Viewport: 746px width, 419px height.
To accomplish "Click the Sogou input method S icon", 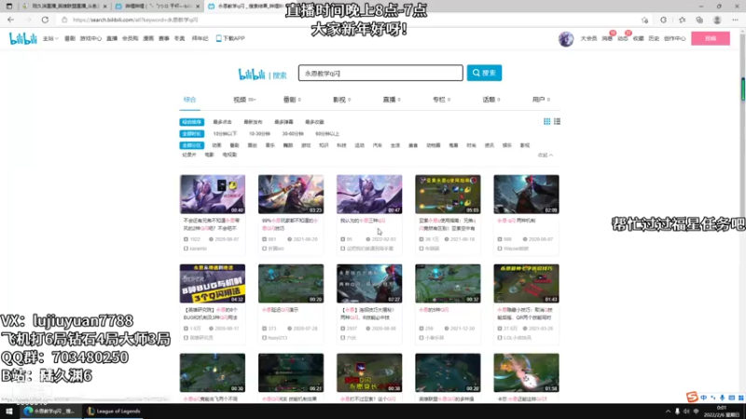I will (692, 398).
